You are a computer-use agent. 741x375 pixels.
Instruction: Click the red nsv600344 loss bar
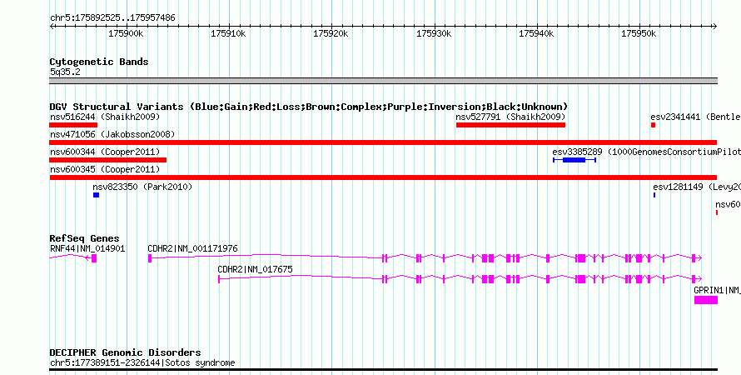click(x=107, y=160)
